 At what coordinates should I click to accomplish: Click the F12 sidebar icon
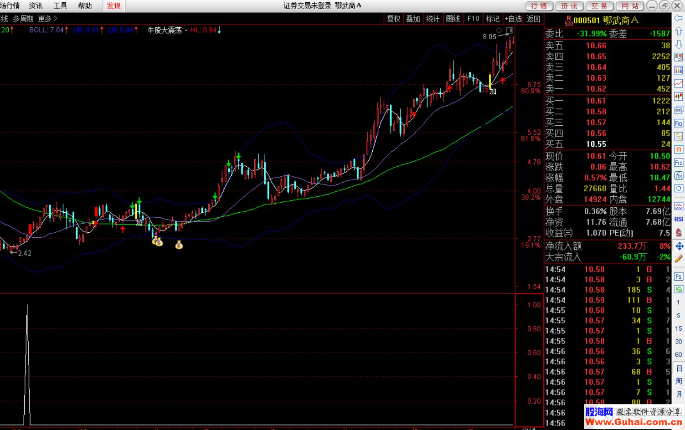point(679,163)
